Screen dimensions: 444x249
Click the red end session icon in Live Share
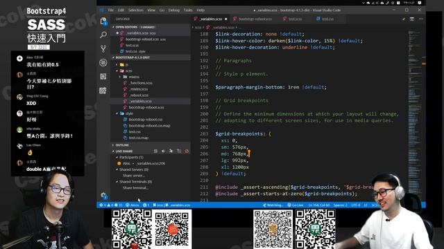pos(187,151)
